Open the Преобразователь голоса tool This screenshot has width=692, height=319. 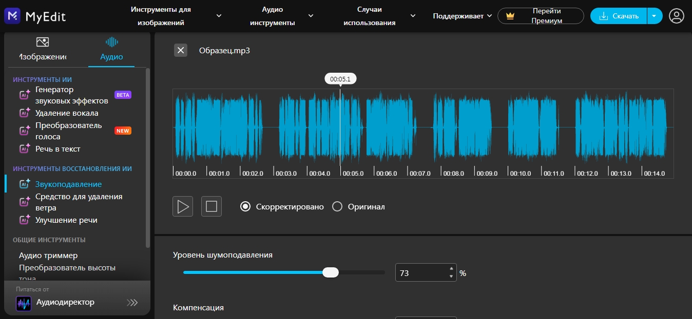point(68,131)
